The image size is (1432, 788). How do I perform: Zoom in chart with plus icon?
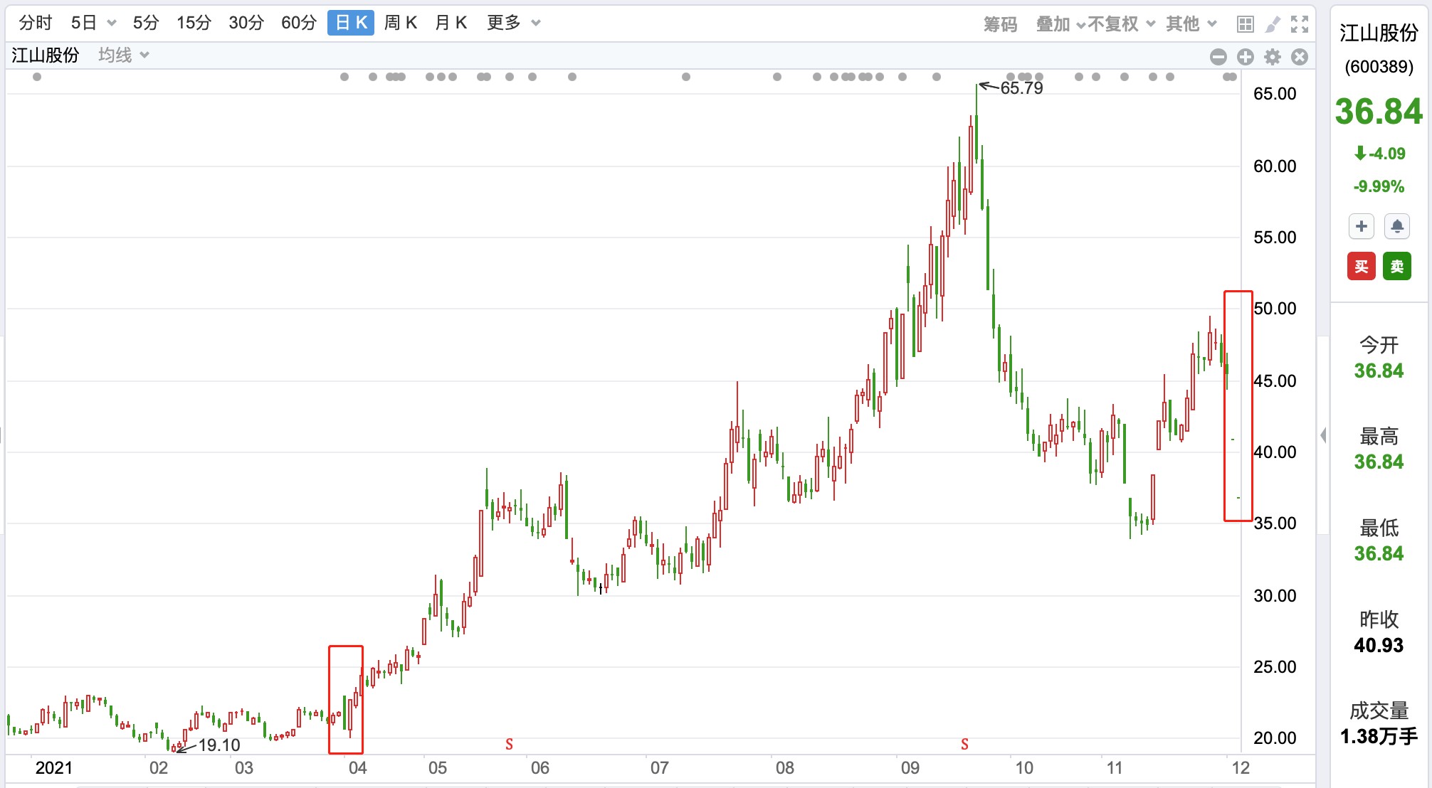[1245, 57]
